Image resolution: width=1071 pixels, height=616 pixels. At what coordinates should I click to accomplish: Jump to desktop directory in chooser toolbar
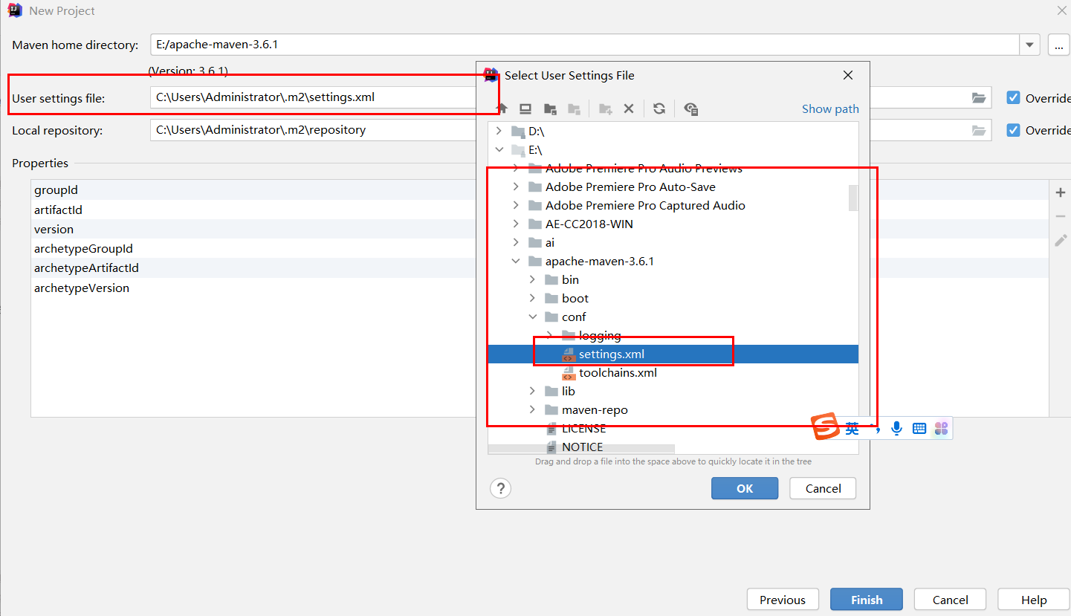pyautogui.click(x=525, y=108)
